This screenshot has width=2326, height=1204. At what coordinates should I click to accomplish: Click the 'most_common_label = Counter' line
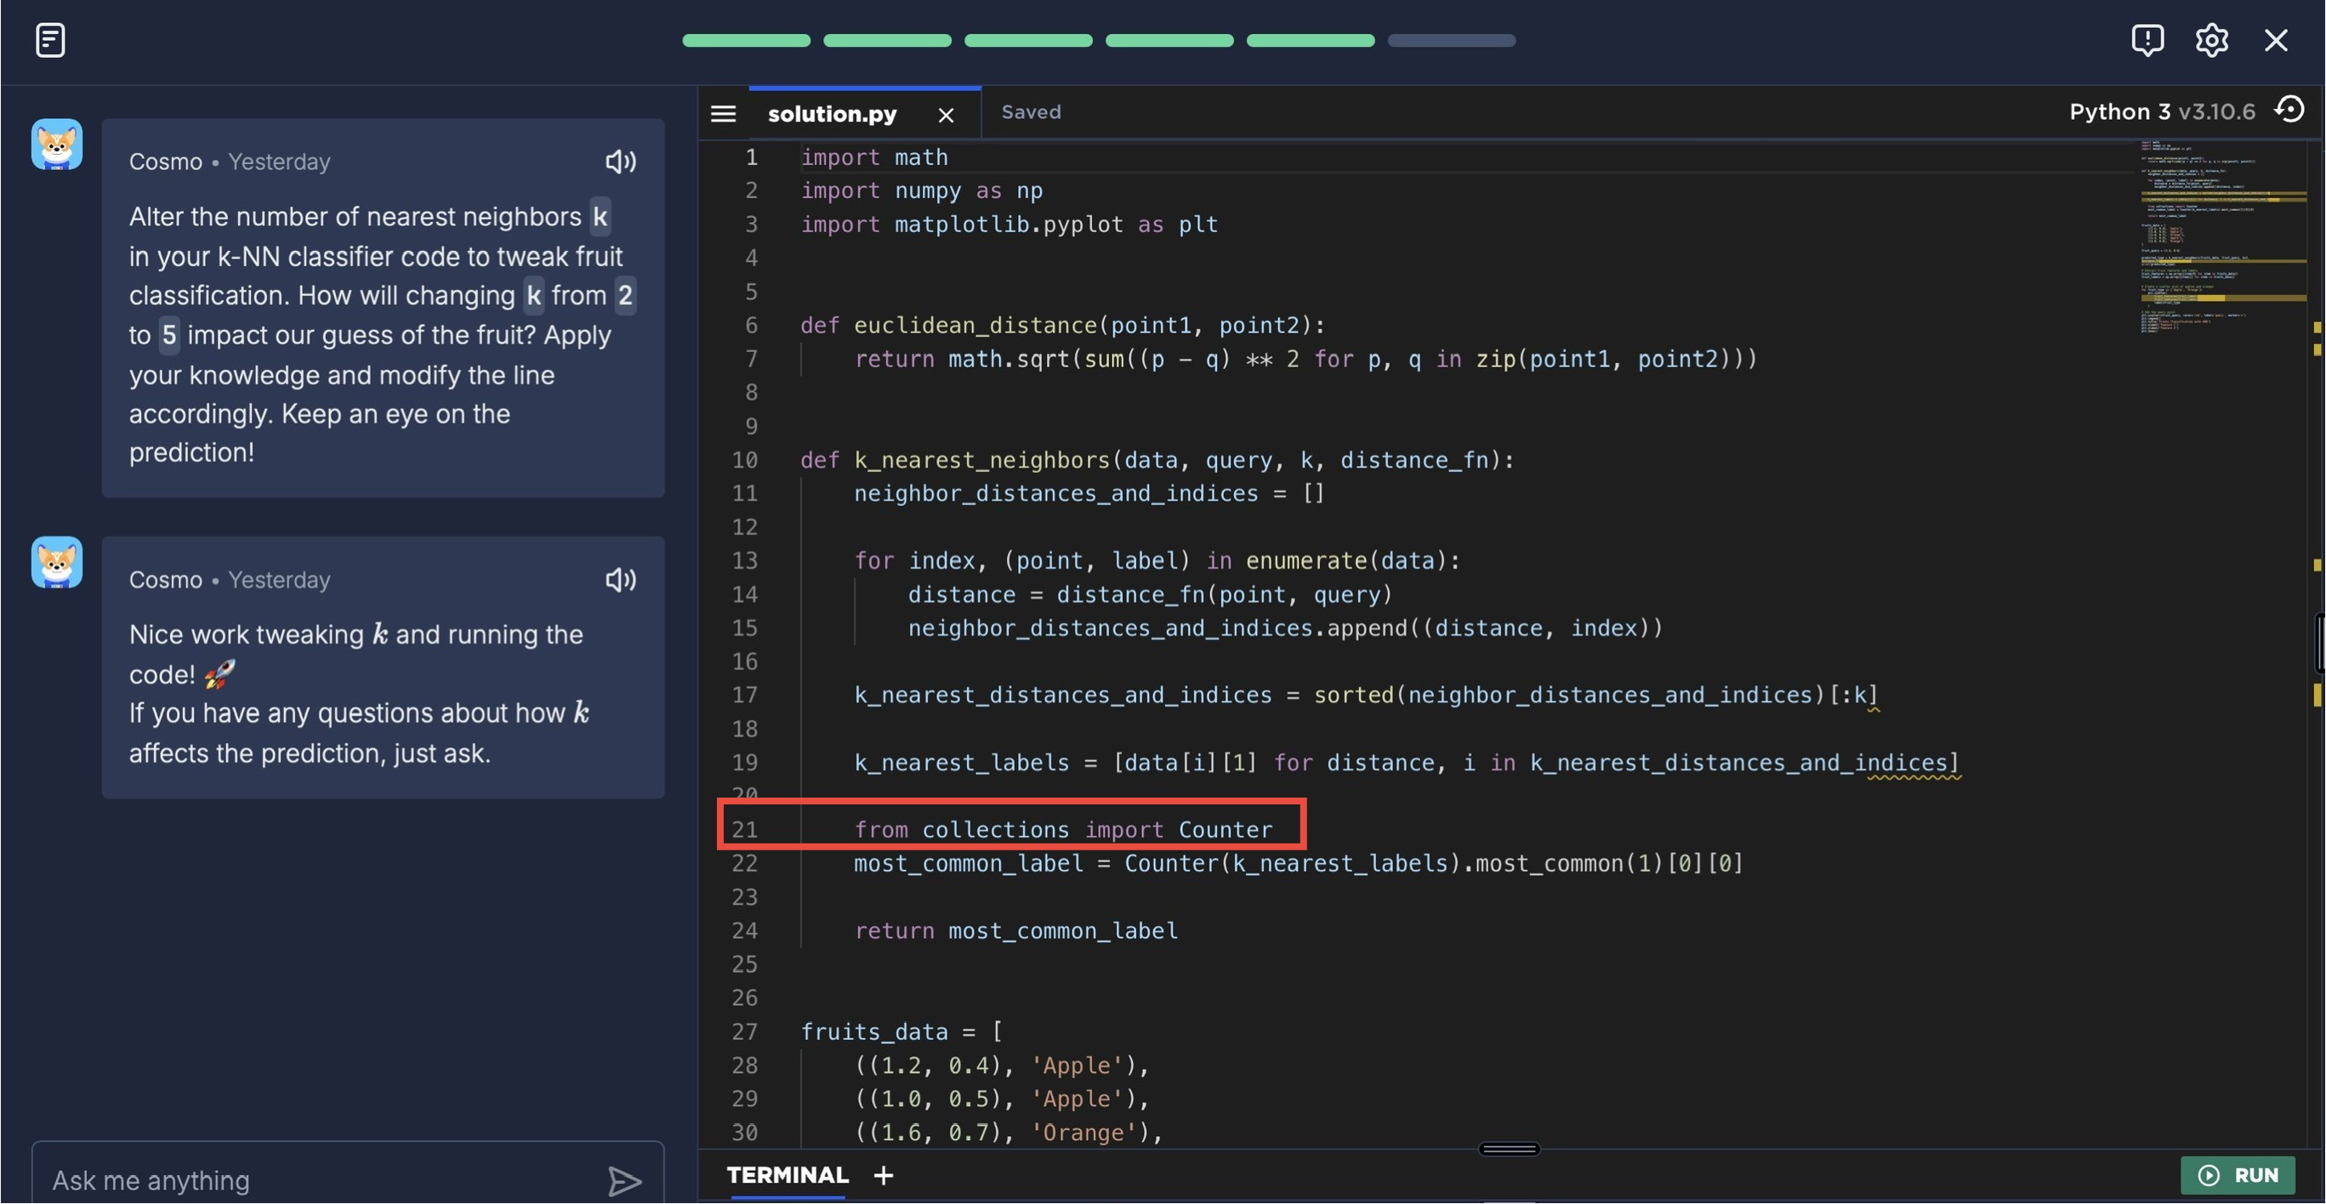point(1299,863)
